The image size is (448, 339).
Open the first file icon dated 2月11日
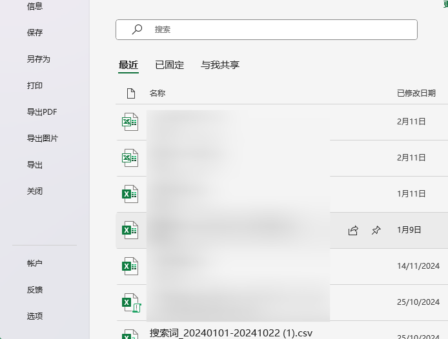(130, 122)
